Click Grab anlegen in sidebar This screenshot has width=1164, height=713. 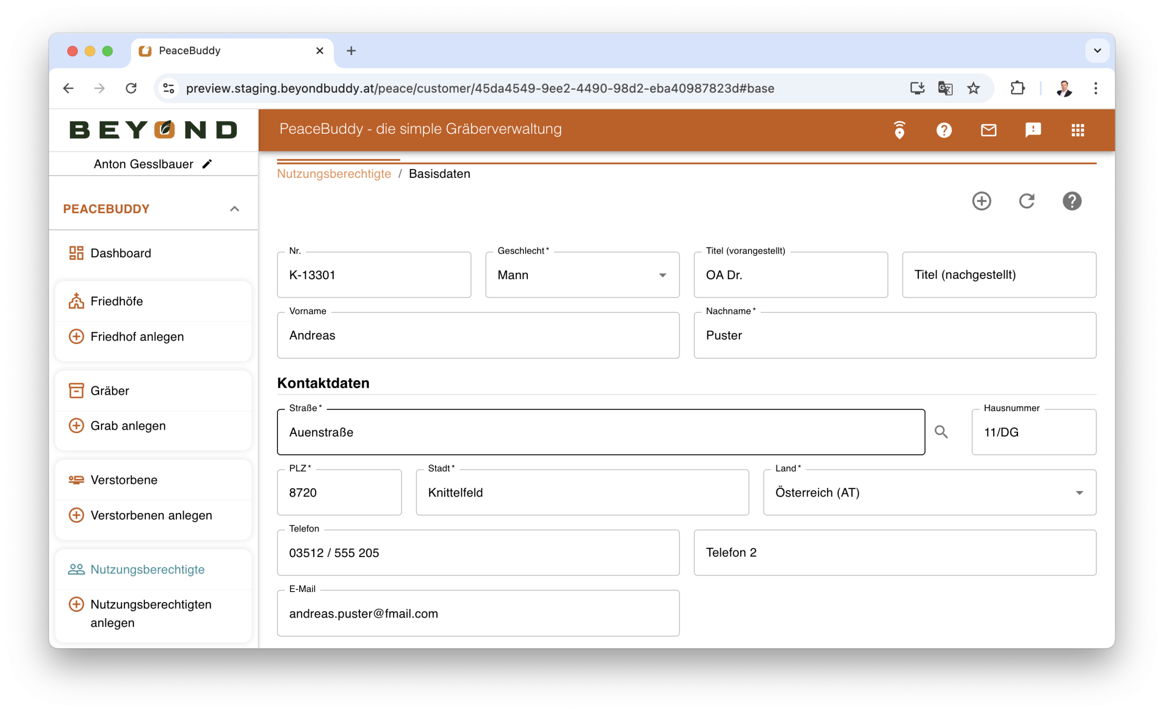pyautogui.click(x=128, y=426)
